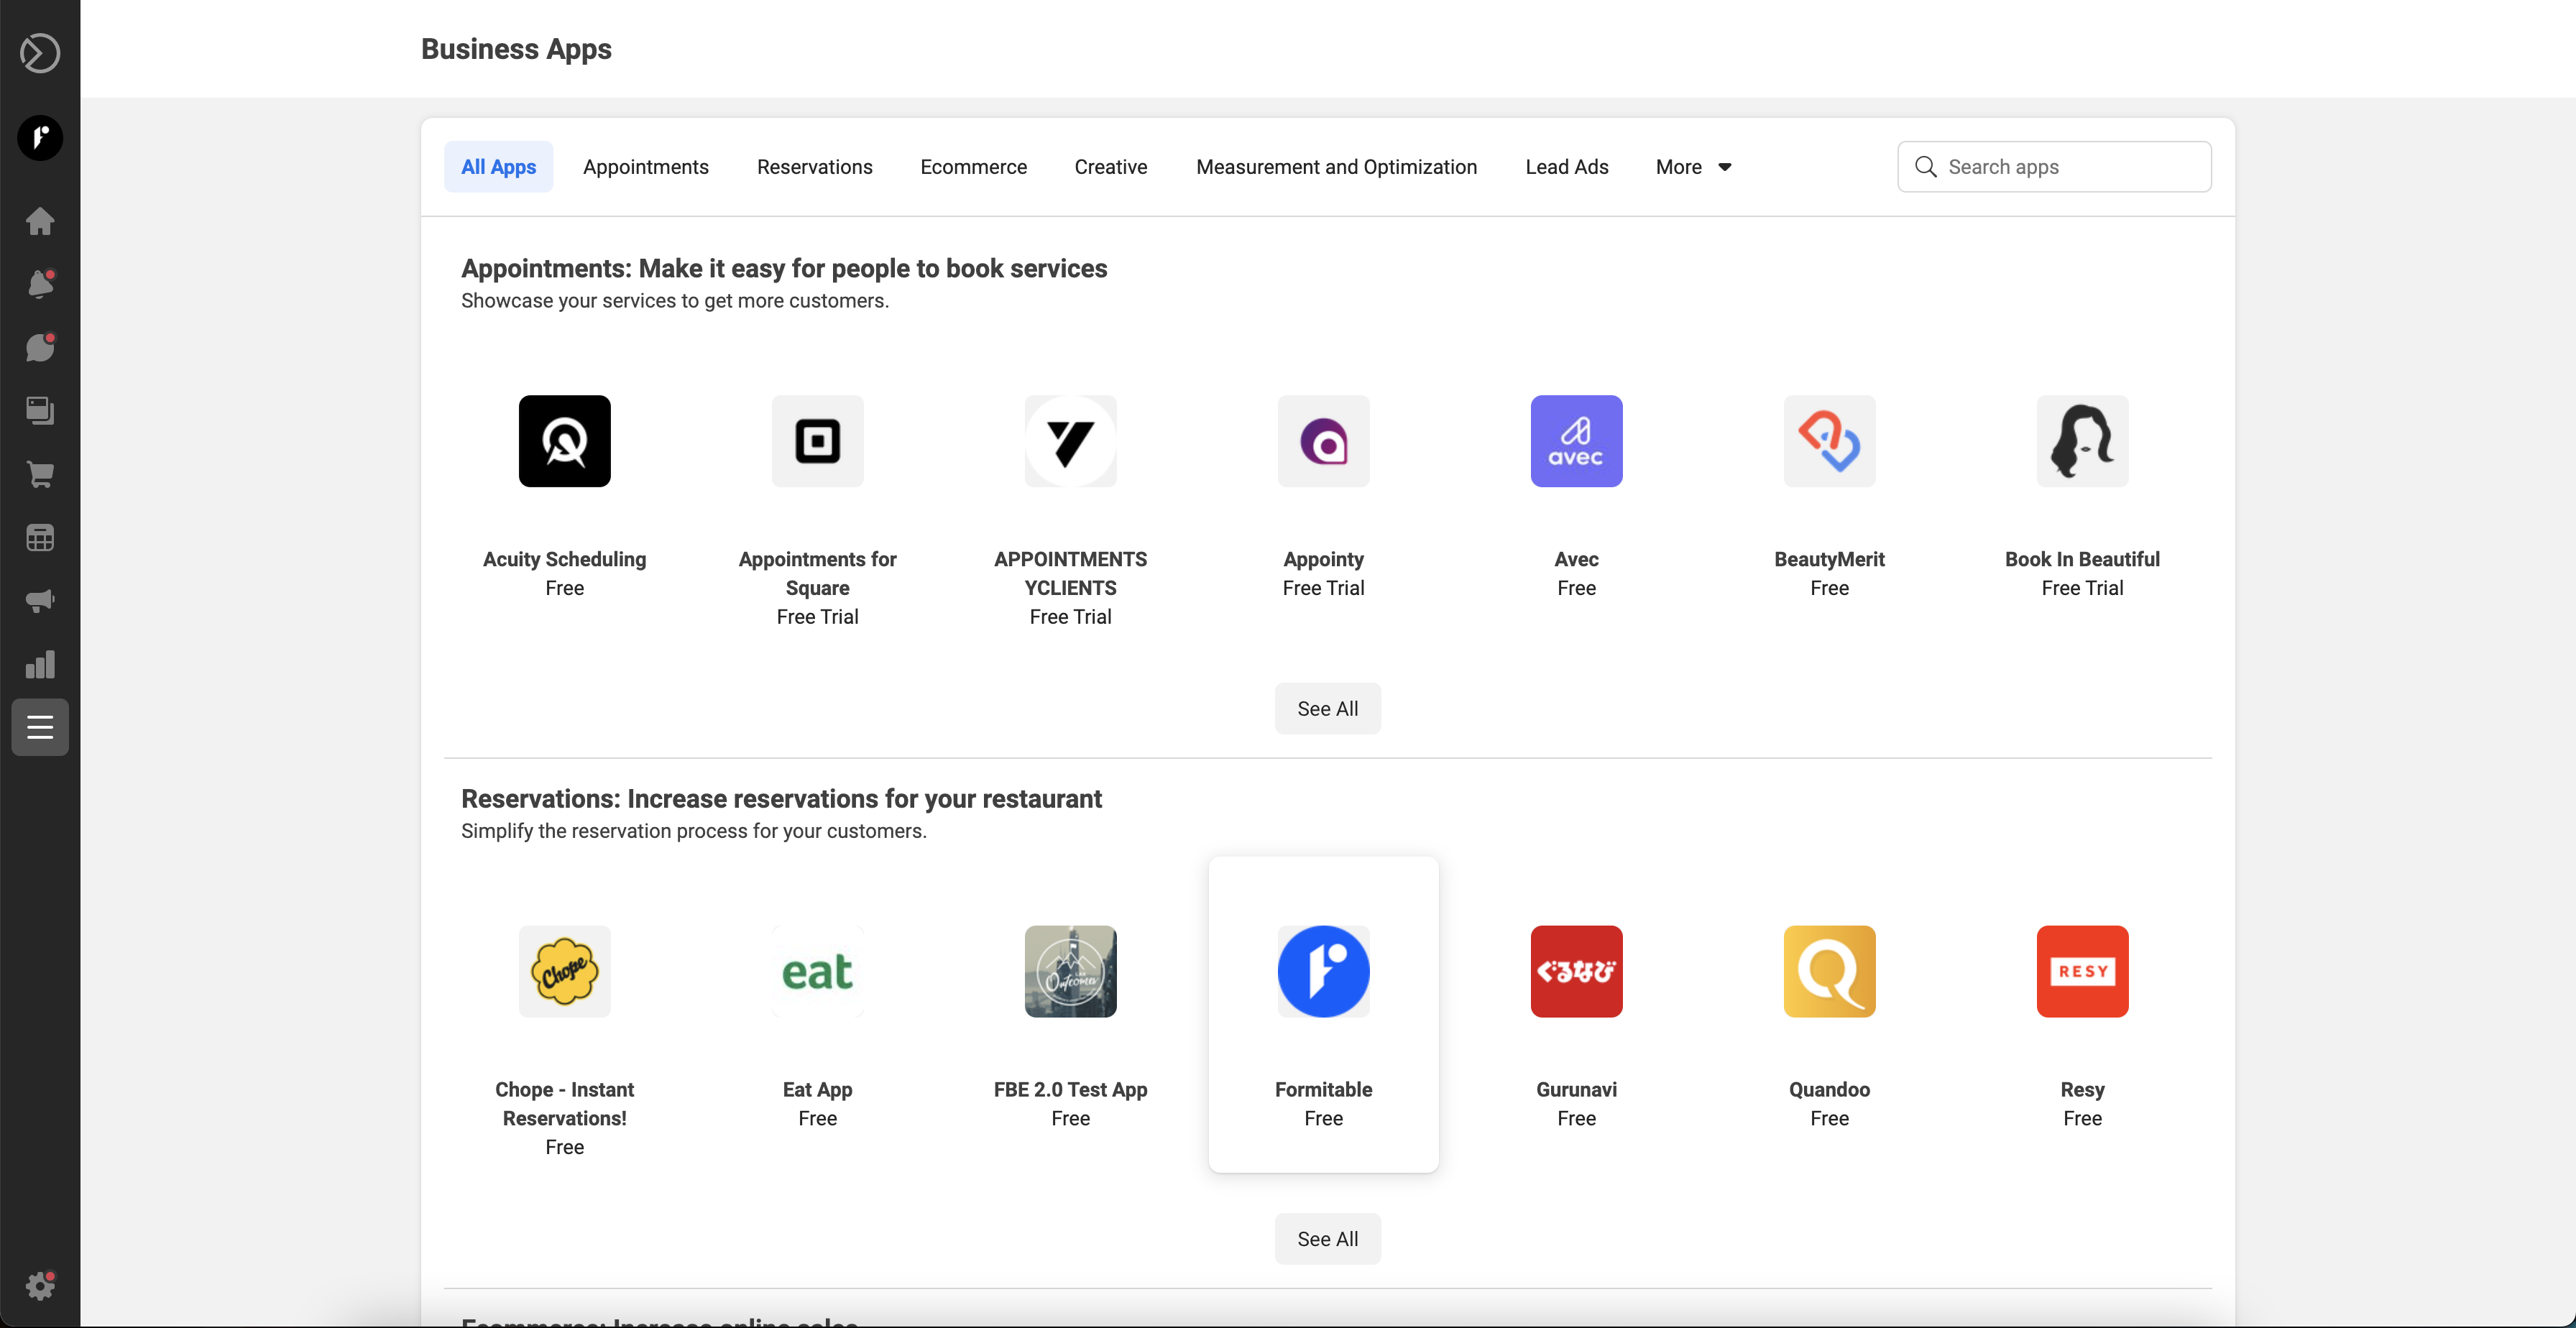This screenshot has height=1328, width=2576.
Task: Open the Eat App name link
Action: (817, 1089)
